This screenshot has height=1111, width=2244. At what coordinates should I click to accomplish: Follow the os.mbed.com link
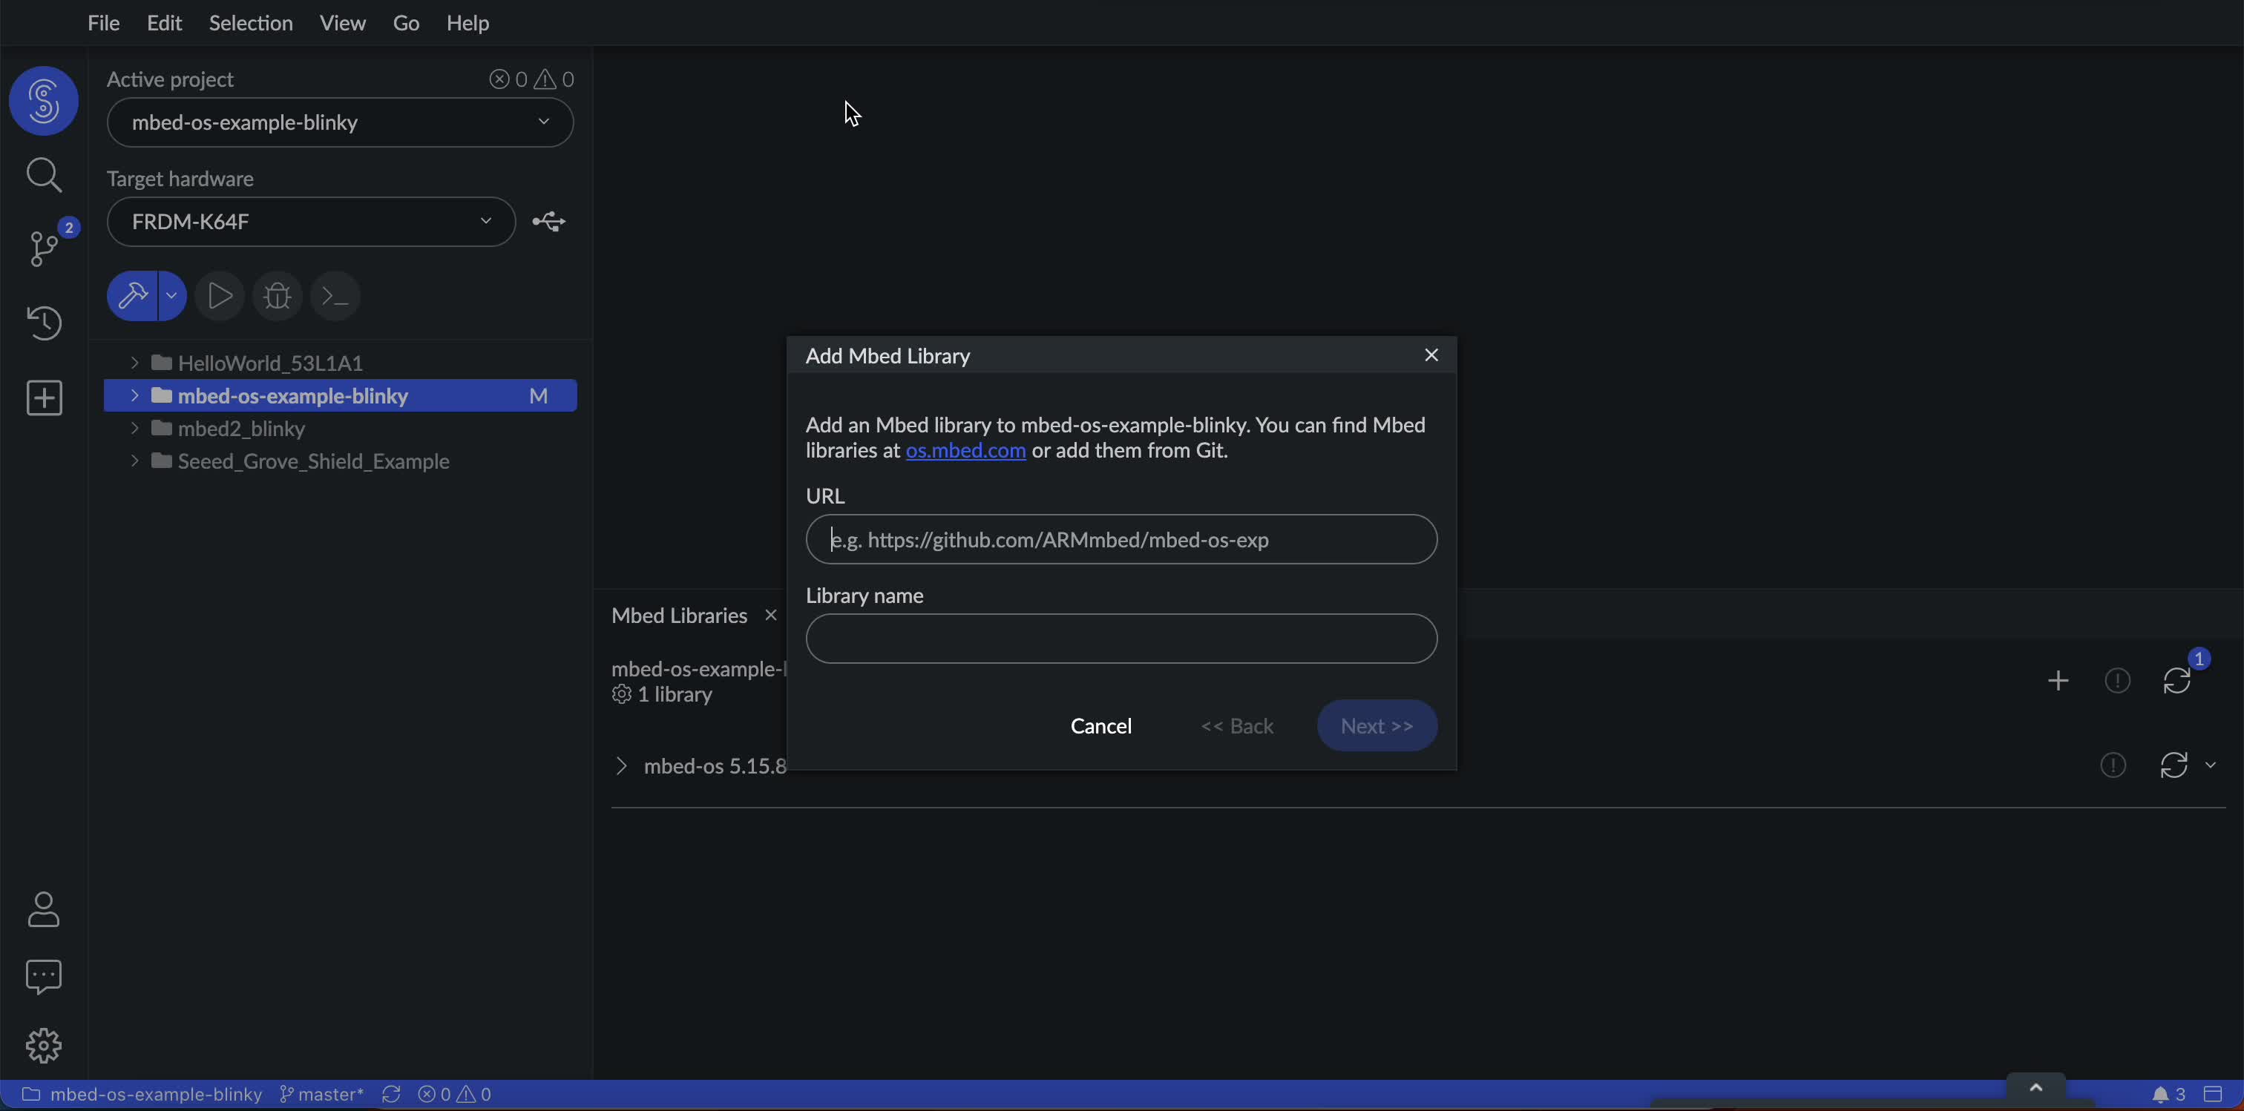(965, 451)
